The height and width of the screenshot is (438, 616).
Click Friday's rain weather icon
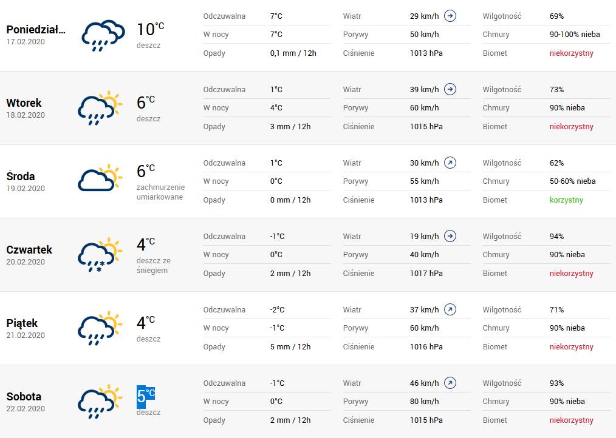click(x=100, y=328)
